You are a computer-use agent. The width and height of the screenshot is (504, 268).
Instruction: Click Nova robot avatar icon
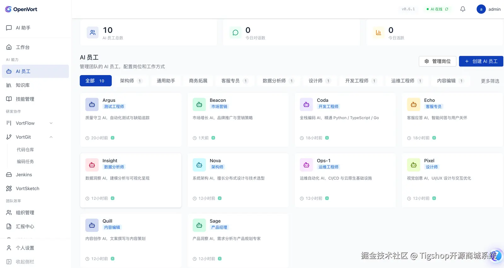click(199, 165)
